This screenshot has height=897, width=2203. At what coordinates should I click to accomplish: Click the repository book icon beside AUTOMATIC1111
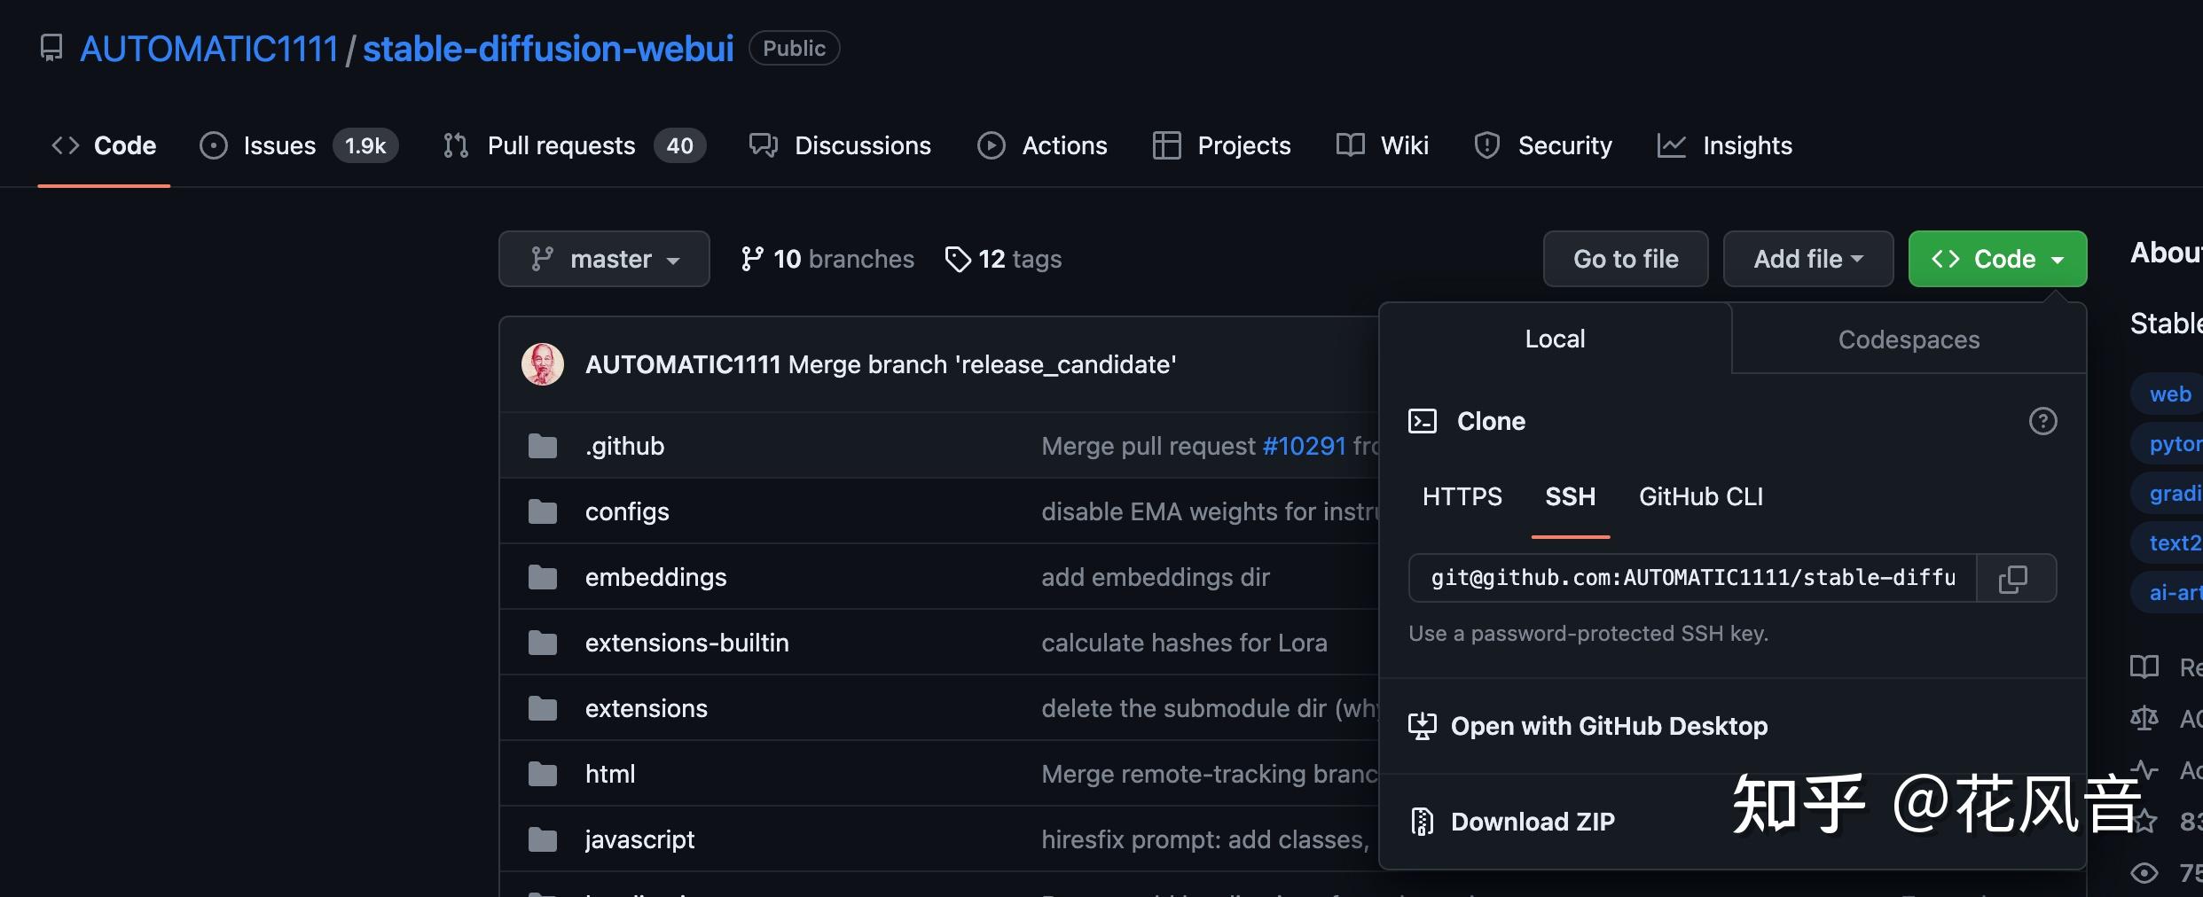click(51, 48)
